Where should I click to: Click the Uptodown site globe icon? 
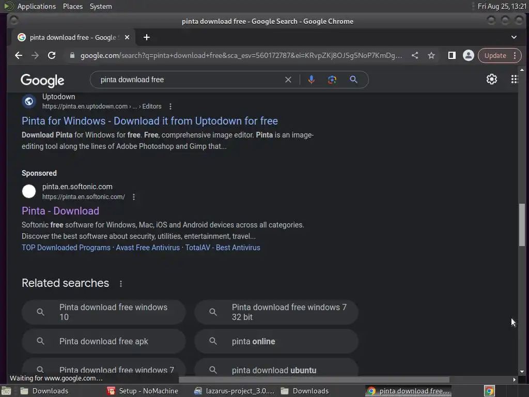click(x=29, y=101)
